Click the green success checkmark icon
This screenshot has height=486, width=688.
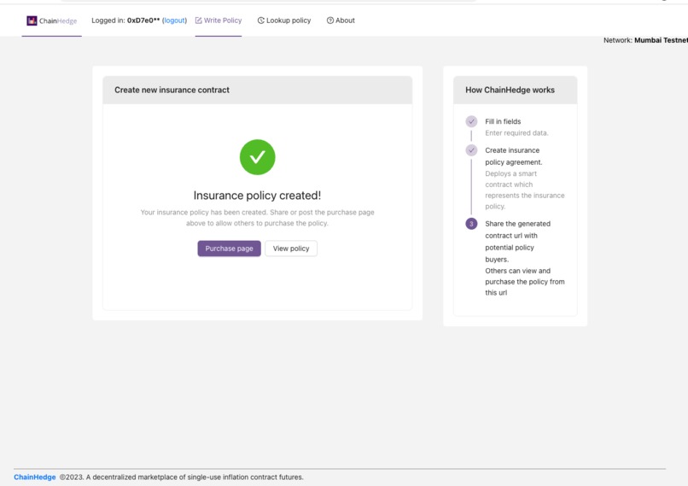click(x=258, y=157)
